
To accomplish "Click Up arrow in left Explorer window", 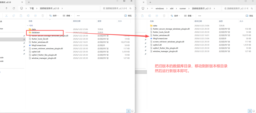I will tap(6, 8).
